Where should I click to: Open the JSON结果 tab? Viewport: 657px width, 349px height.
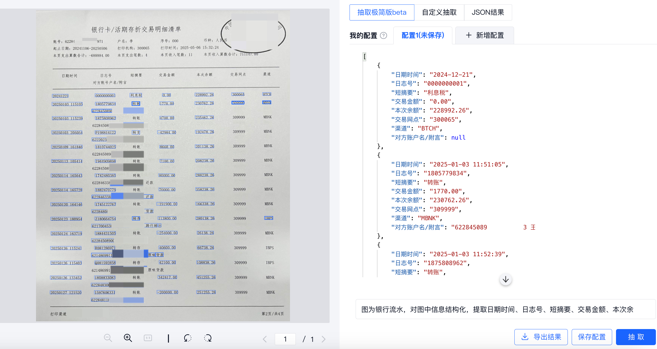point(488,12)
